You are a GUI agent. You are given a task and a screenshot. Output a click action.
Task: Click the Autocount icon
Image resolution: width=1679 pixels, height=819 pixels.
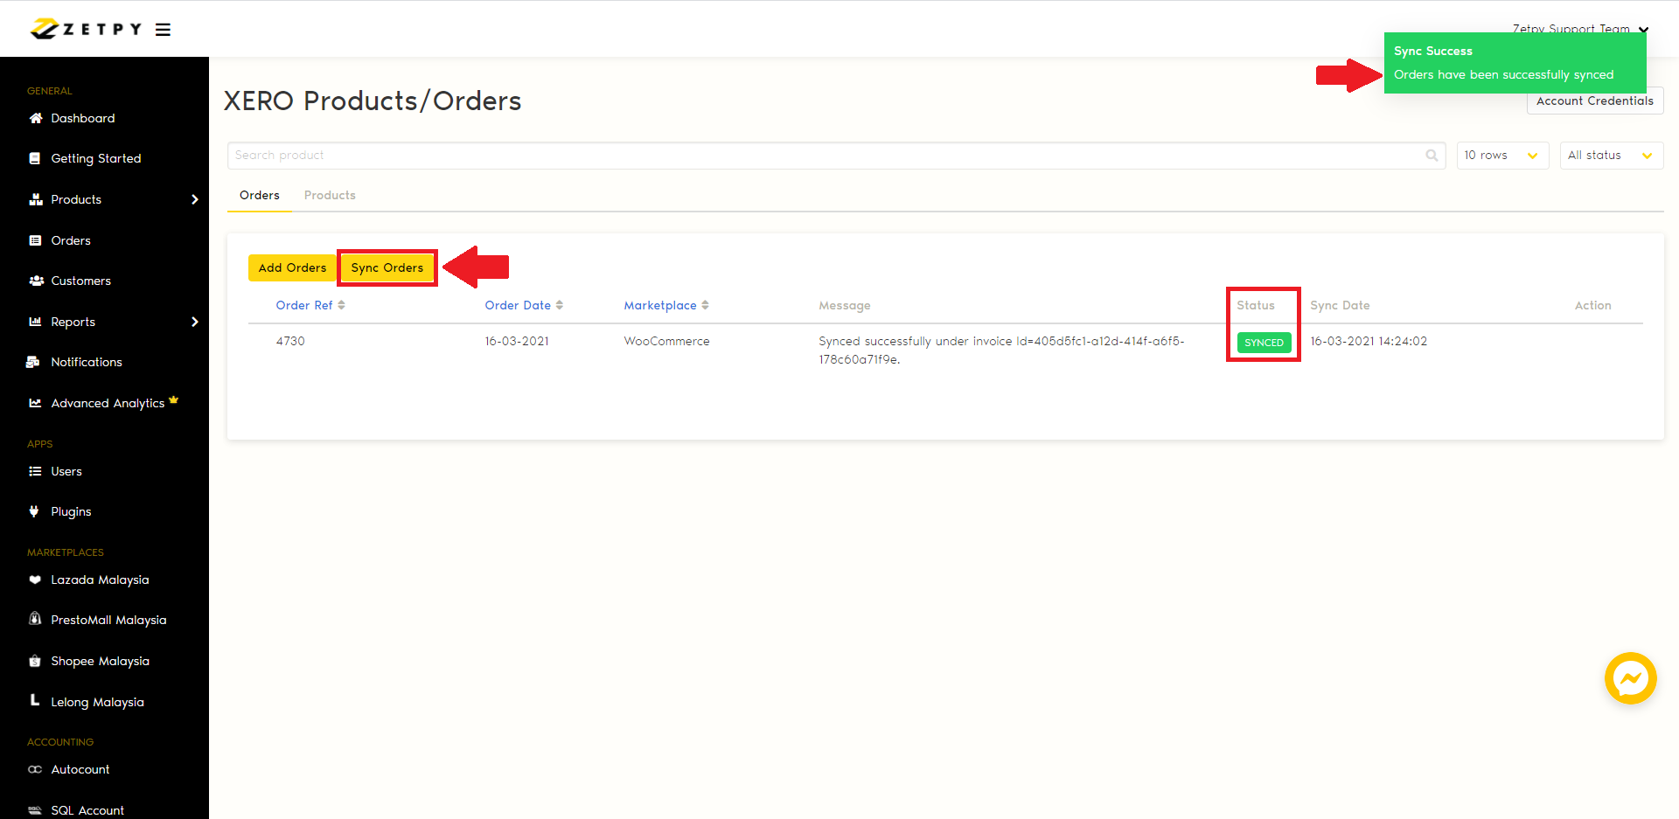(x=35, y=769)
